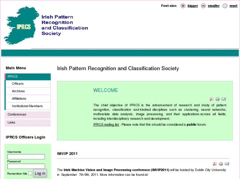The image size is (240, 179).
Task: Focus the Password input field
Action: tap(26, 166)
